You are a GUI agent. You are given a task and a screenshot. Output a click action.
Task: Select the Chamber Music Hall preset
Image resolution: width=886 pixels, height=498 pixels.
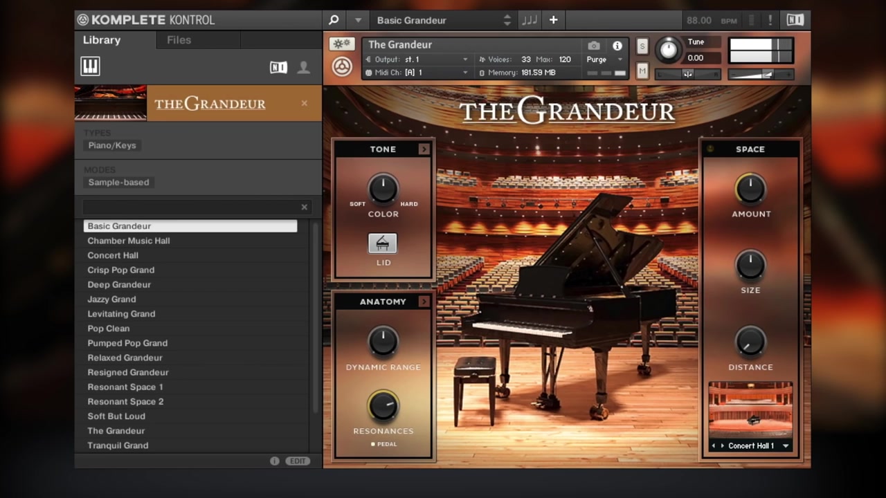point(190,241)
